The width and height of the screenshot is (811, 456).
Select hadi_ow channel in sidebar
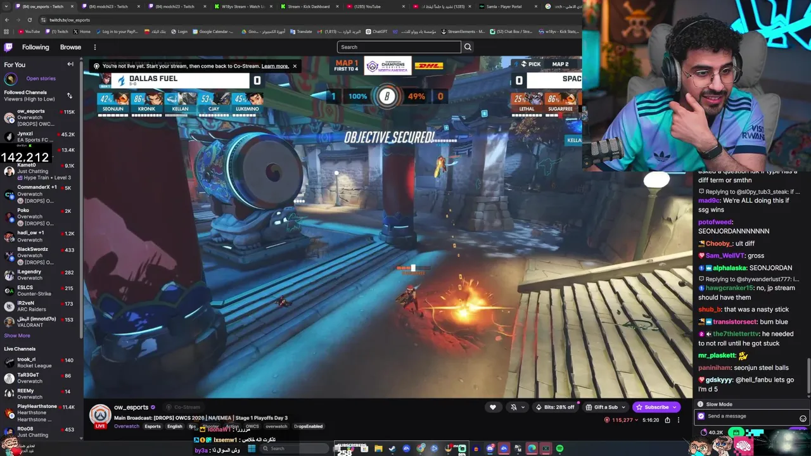(40, 236)
